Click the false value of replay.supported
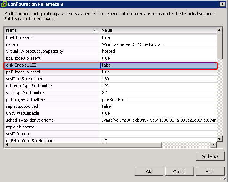The image size is (228, 182). tap(158, 106)
